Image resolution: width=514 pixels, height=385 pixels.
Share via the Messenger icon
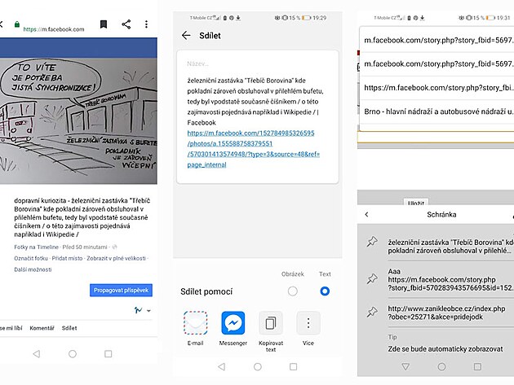click(x=233, y=324)
